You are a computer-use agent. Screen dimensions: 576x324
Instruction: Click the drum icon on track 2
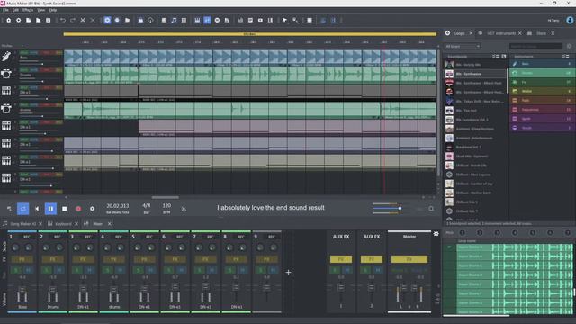click(6, 74)
